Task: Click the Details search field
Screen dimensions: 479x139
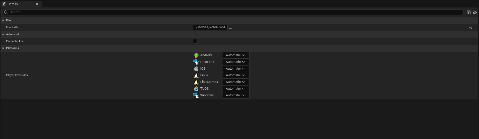Action: [232, 12]
